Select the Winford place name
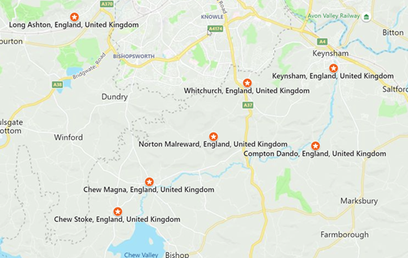 (x=69, y=137)
